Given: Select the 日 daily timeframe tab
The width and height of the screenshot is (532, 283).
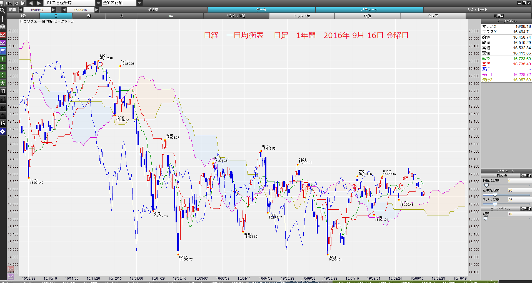Looking at the screenshot, I should pos(56,16).
